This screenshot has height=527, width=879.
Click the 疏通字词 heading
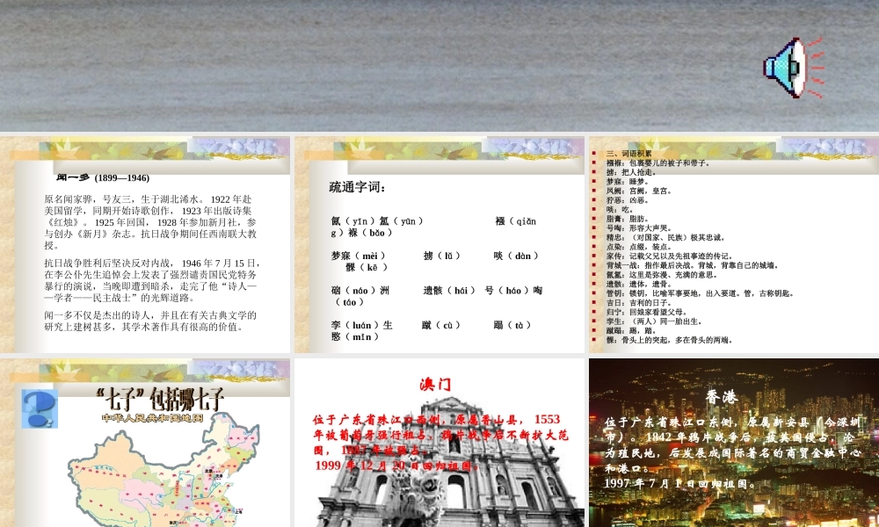[358, 187]
